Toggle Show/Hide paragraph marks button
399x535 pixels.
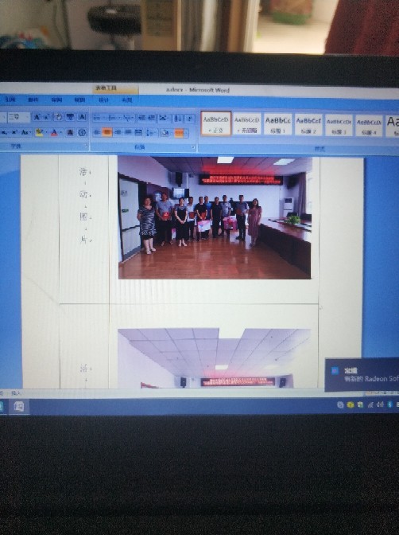[x=190, y=119]
